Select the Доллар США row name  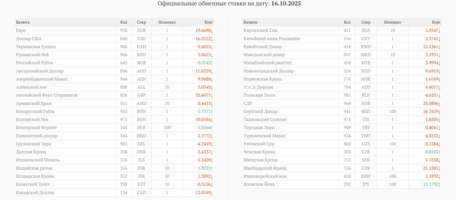pyautogui.click(x=29, y=39)
